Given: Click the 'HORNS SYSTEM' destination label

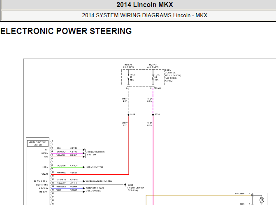Looking at the screenshot, I should click(94, 167).
